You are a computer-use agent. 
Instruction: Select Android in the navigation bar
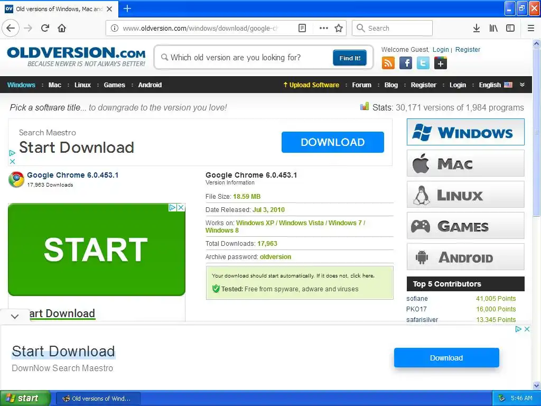pos(150,85)
